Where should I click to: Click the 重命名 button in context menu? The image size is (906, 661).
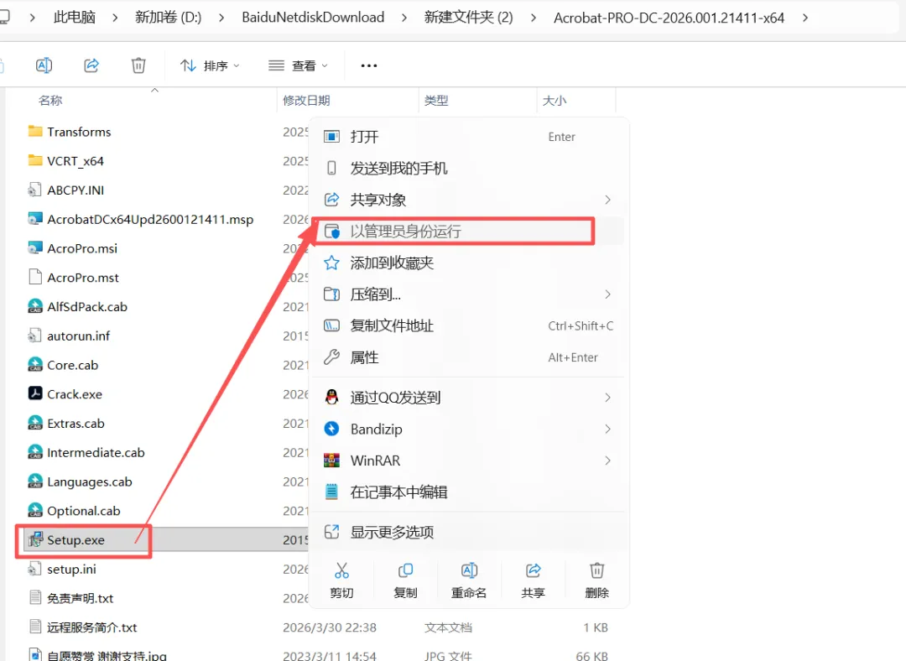pos(469,580)
